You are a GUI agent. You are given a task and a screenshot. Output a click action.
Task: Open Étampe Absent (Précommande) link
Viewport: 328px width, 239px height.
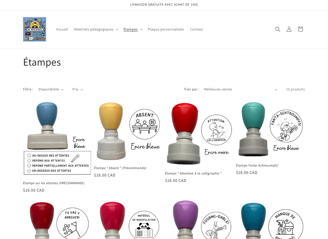[120, 168]
